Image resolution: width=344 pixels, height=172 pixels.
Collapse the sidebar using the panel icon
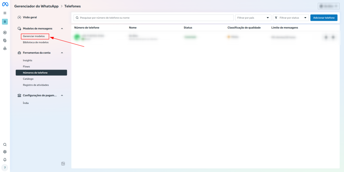coord(63,164)
